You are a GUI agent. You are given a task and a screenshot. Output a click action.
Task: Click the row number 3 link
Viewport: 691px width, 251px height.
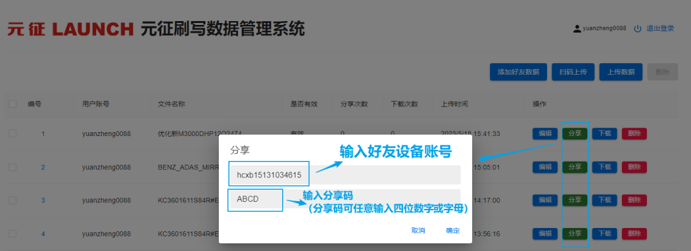click(44, 201)
